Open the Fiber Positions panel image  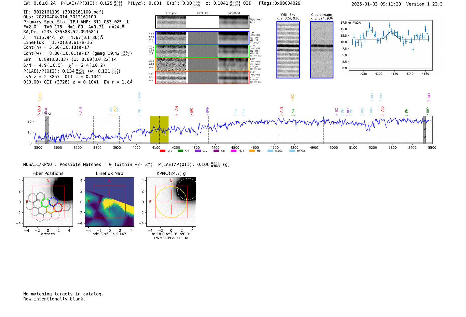48,202
